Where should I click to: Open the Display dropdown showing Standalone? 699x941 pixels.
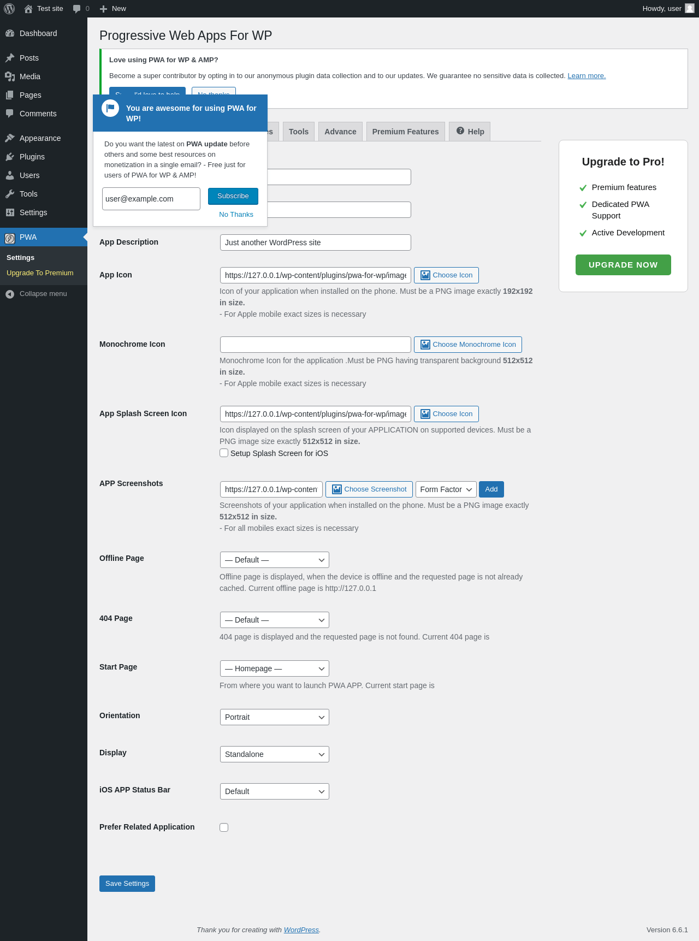click(x=275, y=754)
